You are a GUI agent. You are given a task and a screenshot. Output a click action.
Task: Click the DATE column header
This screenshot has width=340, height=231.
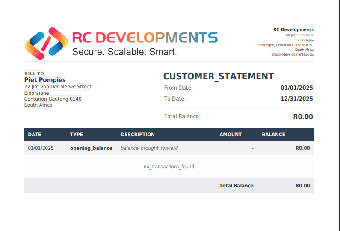(35, 135)
